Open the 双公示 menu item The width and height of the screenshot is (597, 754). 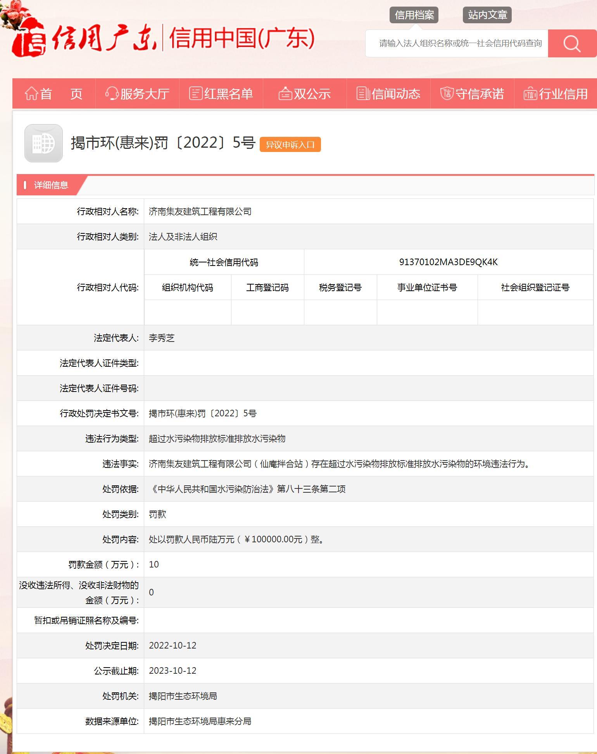pyautogui.click(x=305, y=94)
